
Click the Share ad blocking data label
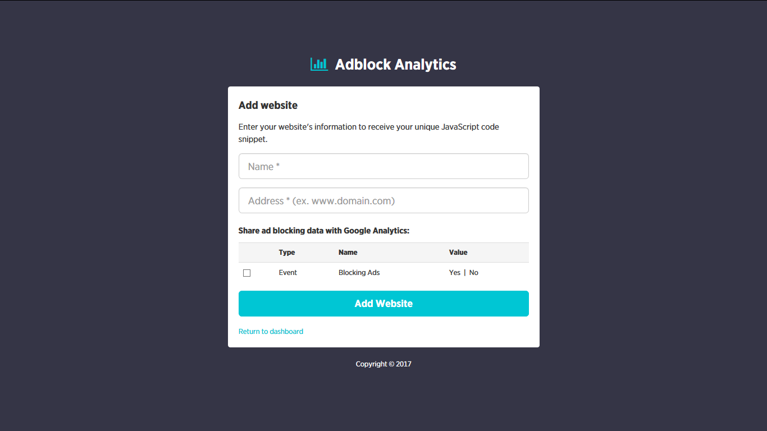click(x=324, y=230)
